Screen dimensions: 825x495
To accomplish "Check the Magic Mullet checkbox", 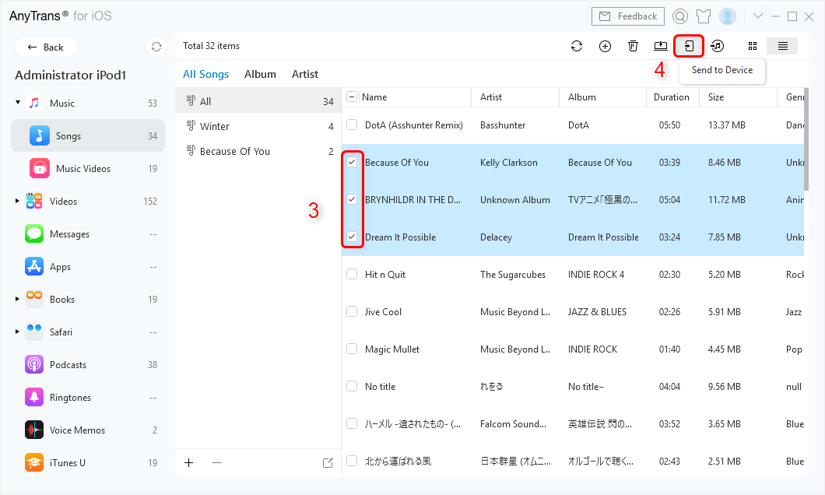I will 352,349.
